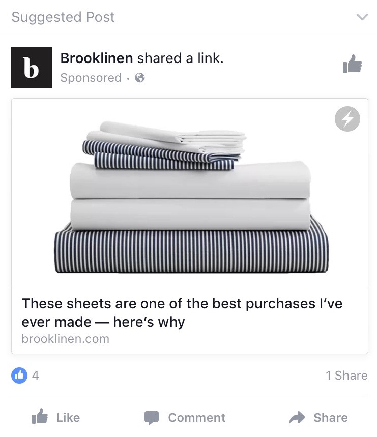Select the Suggested Post header text
The width and height of the screenshot is (377, 437).
63,17
